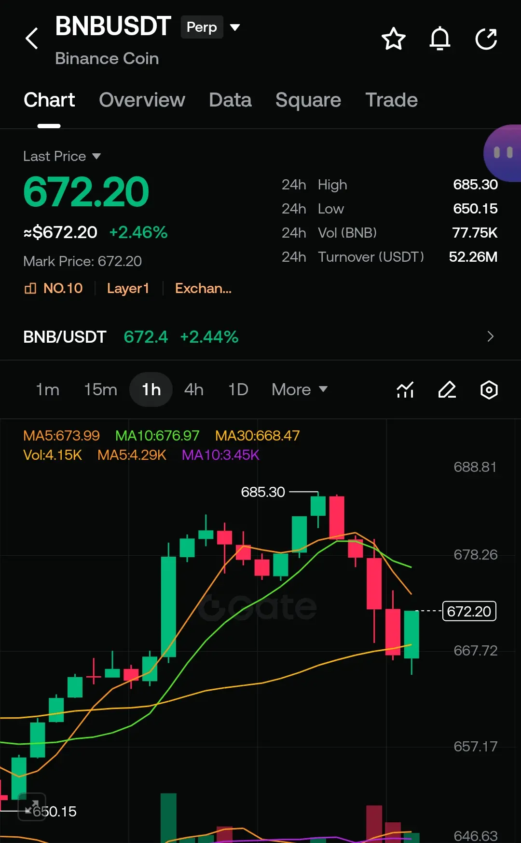Viewport: 521px width, 843px height.
Task: Tap the Layer1 category tag
Action: point(128,288)
